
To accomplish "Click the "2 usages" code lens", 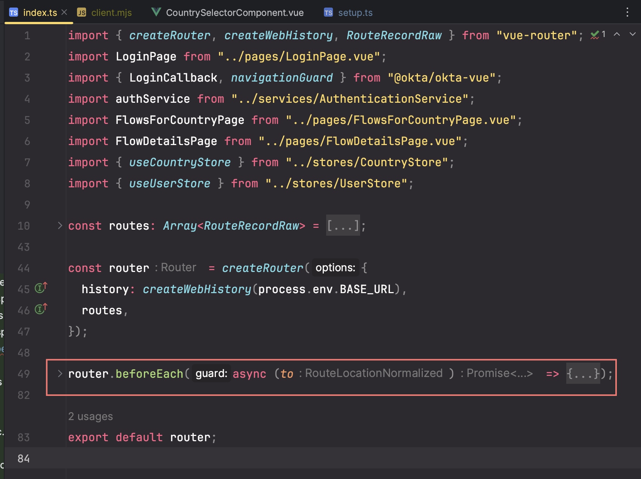I will coord(91,416).
